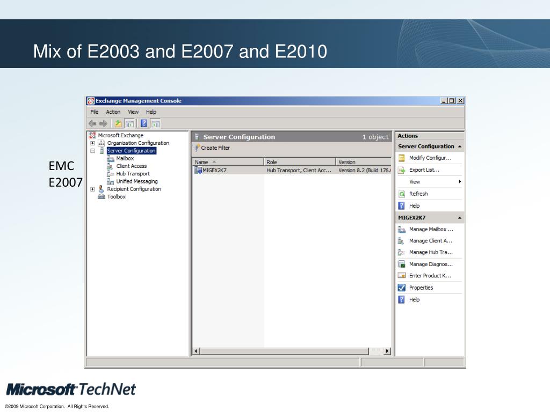Collapse the Server Configuration actions section

[460, 146]
